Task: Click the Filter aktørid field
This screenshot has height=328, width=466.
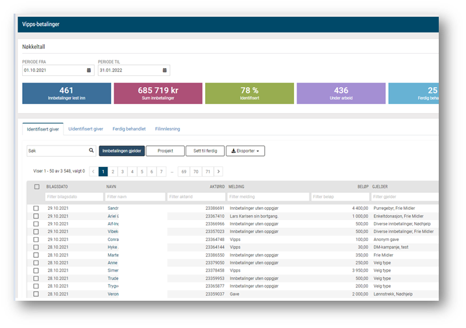Action: pos(196,197)
